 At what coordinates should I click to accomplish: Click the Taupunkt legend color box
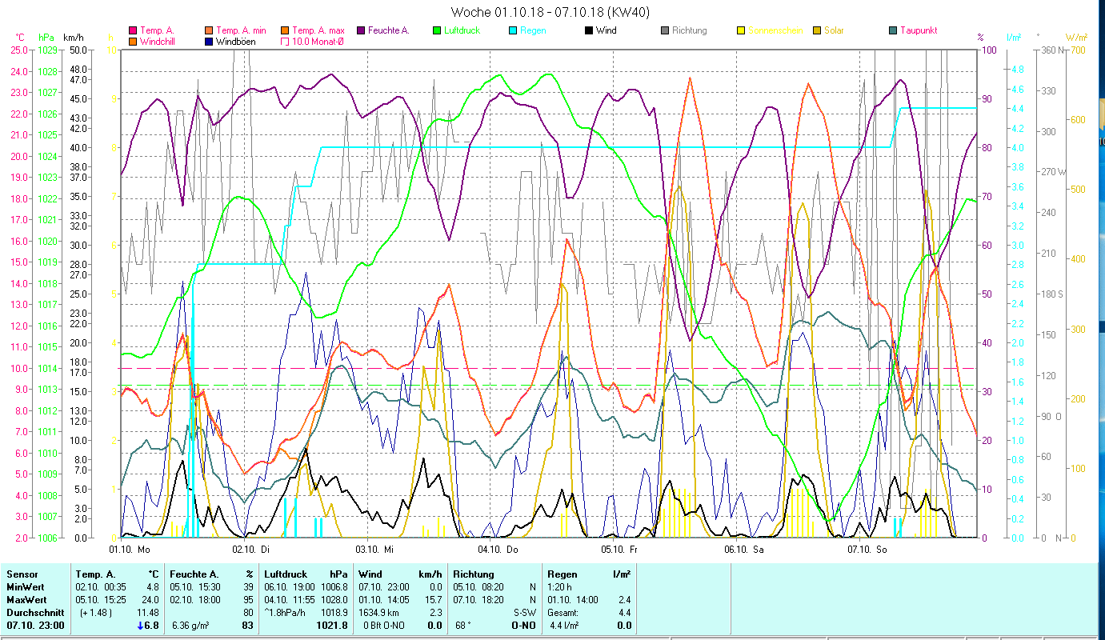pos(893,30)
